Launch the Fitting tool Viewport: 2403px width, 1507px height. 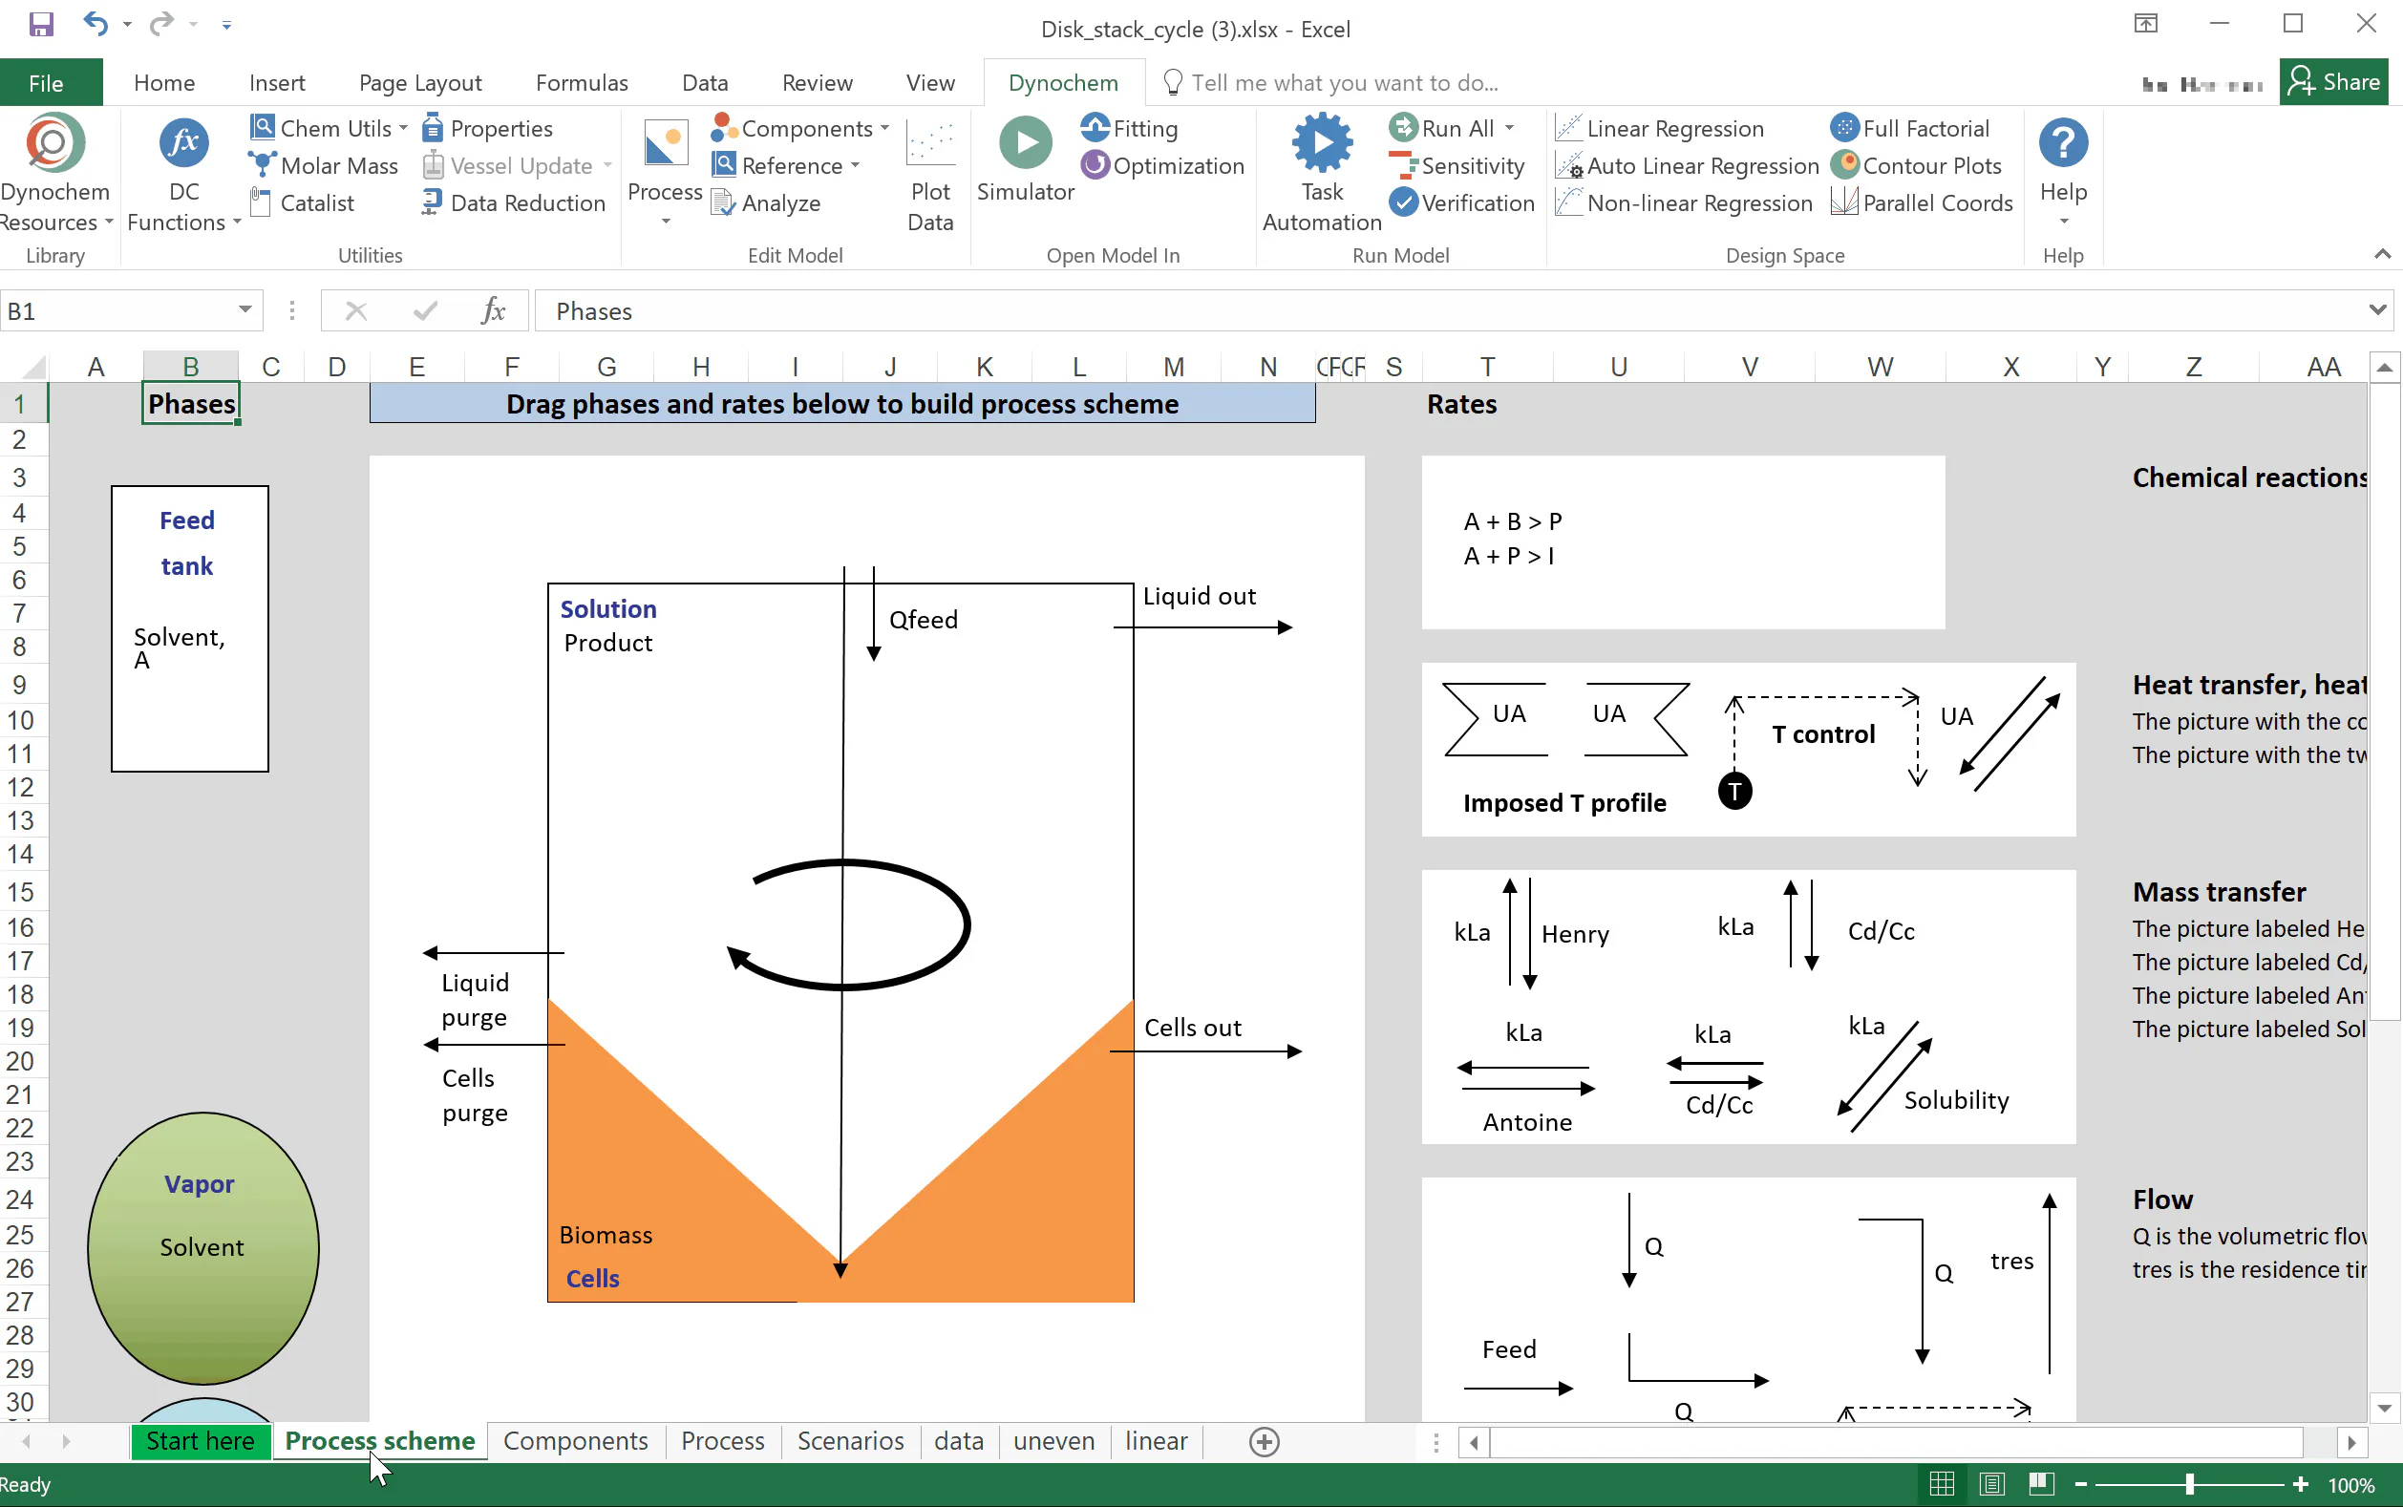(1129, 129)
